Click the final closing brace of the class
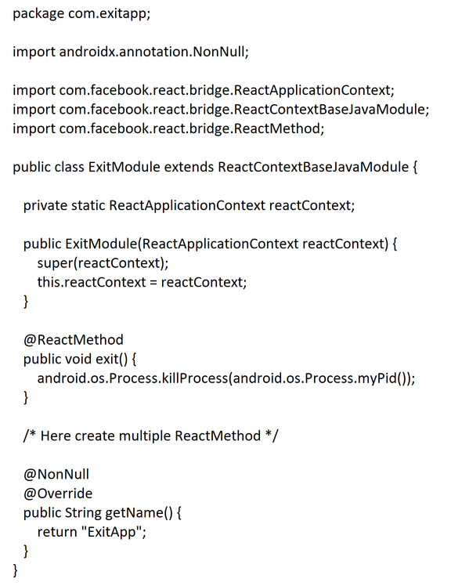 click(16, 570)
